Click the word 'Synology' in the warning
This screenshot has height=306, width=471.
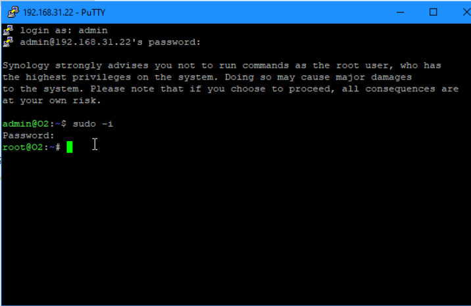[26, 65]
